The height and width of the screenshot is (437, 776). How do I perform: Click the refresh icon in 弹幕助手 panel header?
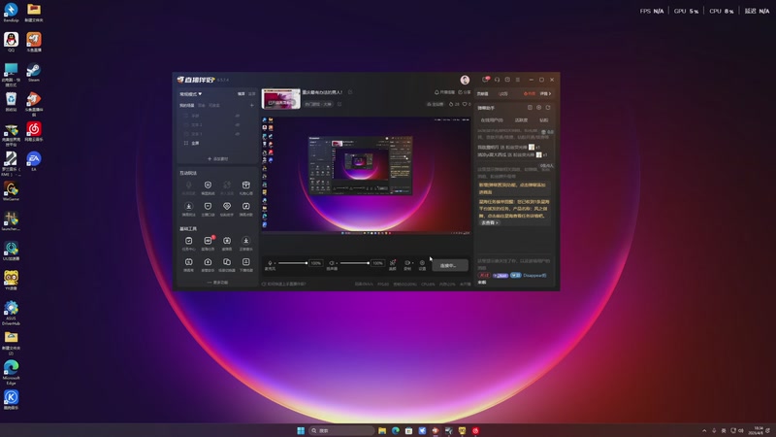point(548,108)
